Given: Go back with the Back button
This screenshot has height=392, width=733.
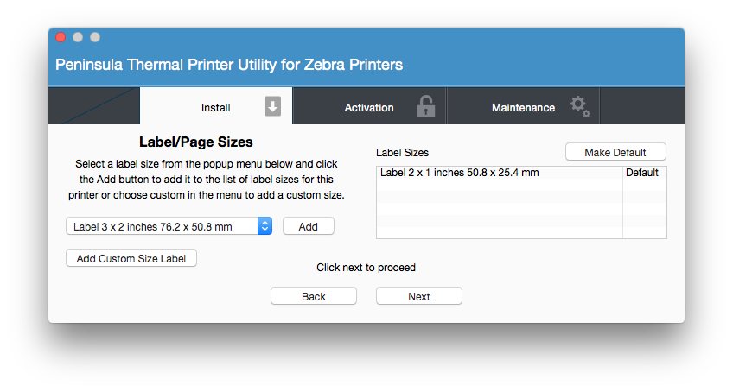Looking at the screenshot, I should [314, 296].
